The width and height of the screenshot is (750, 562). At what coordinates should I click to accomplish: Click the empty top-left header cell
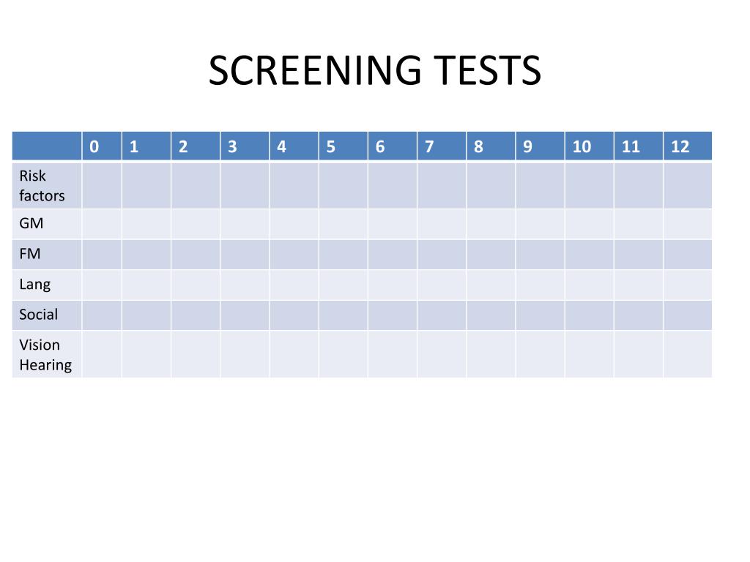pos(47,146)
